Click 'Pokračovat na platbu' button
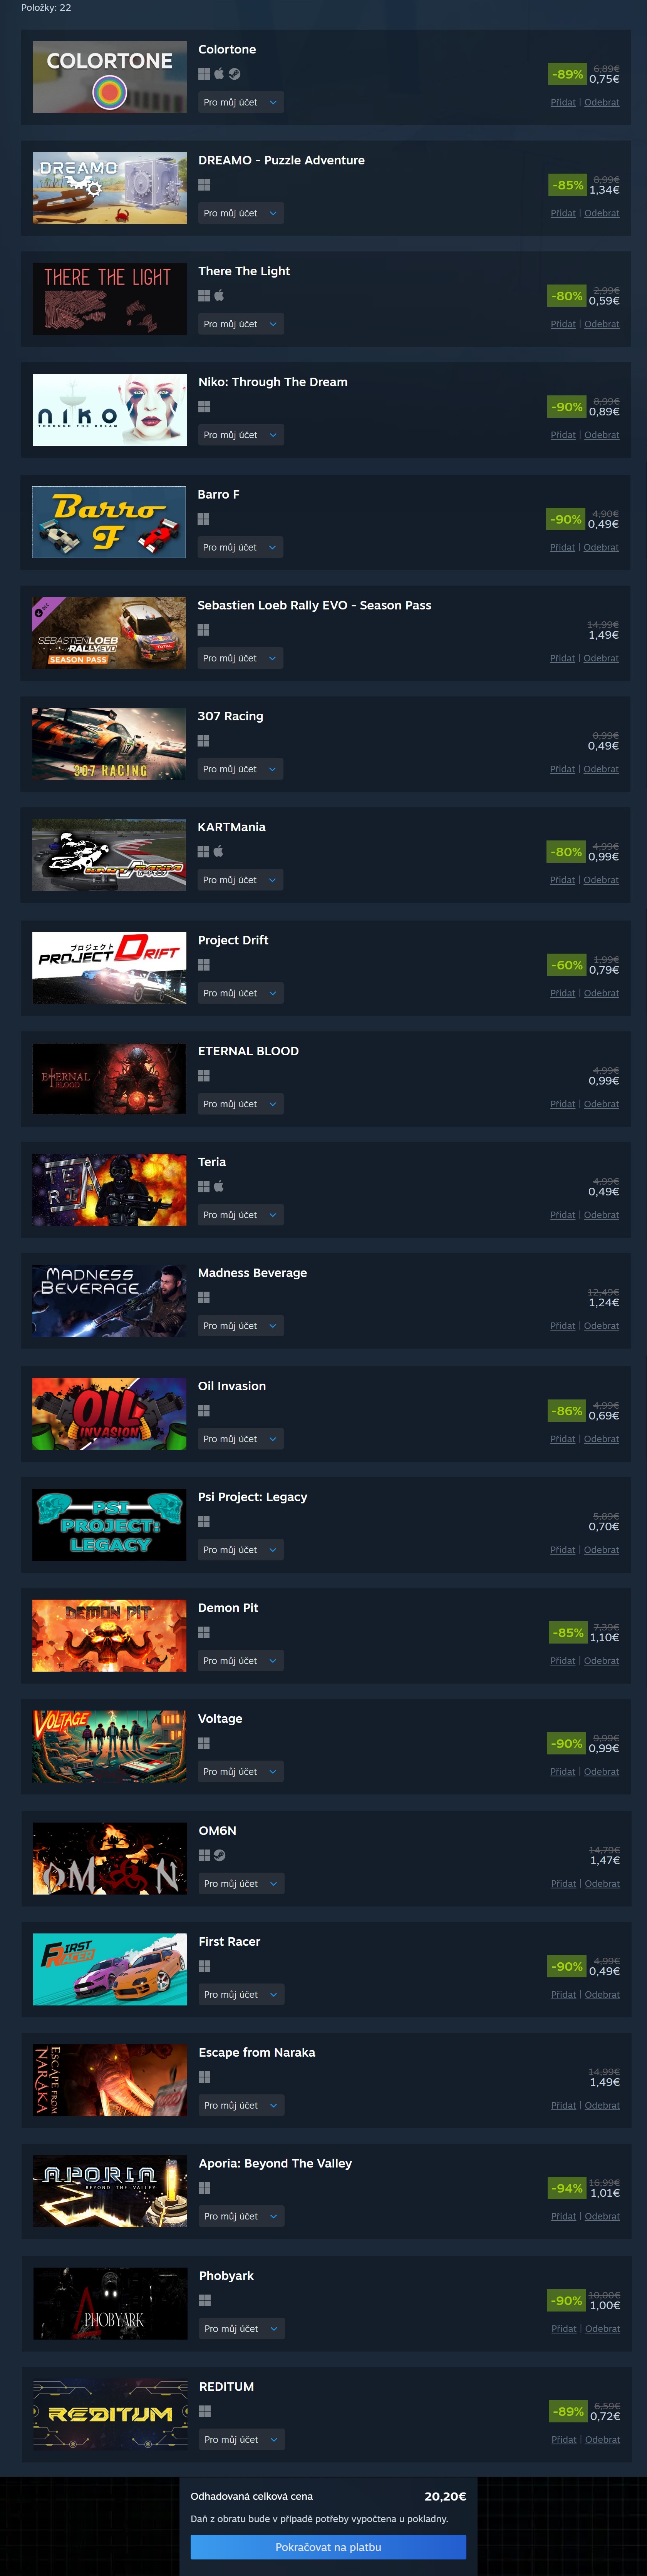Image resolution: width=647 pixels, height=2576 pixels. 328,2547
